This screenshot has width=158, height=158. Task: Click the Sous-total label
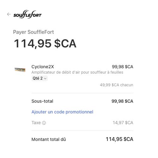pyautogui.click(x=42, y=101)
